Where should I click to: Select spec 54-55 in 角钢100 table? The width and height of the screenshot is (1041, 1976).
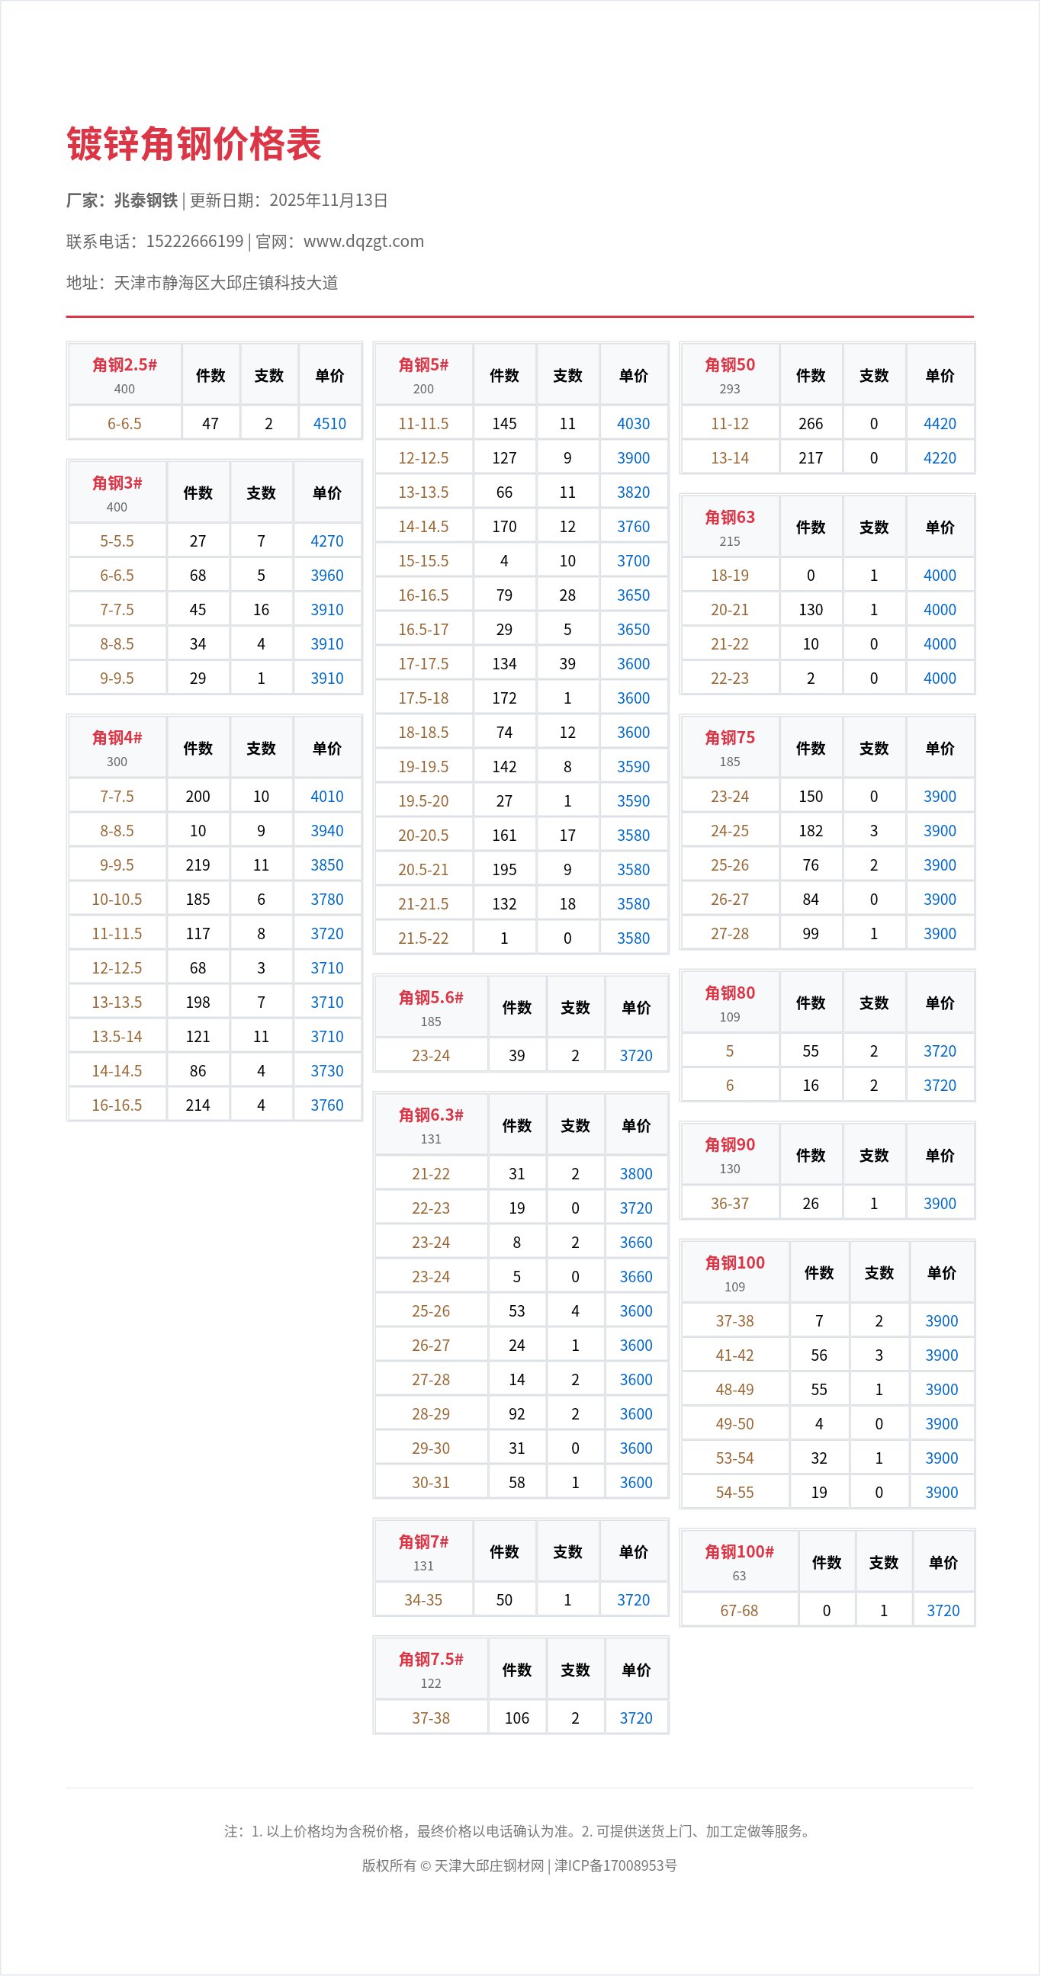click(735, 1493)
